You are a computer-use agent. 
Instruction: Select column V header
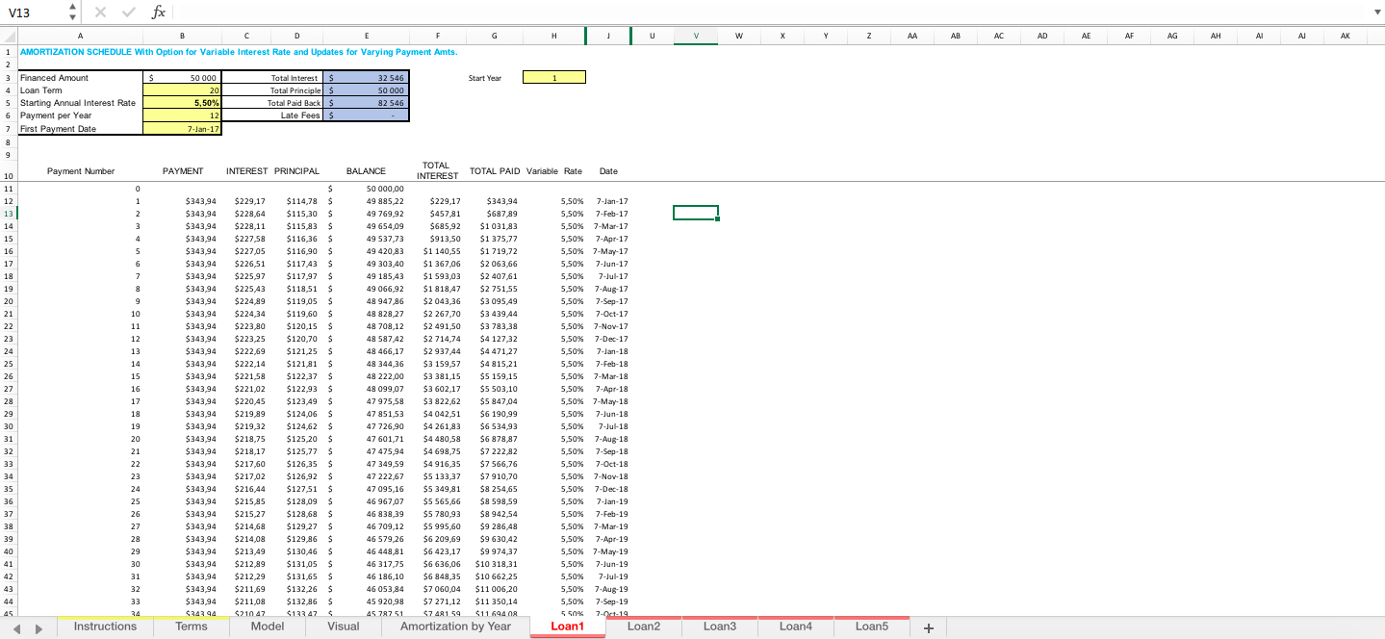pyautogui.click(x=696, y=36)
